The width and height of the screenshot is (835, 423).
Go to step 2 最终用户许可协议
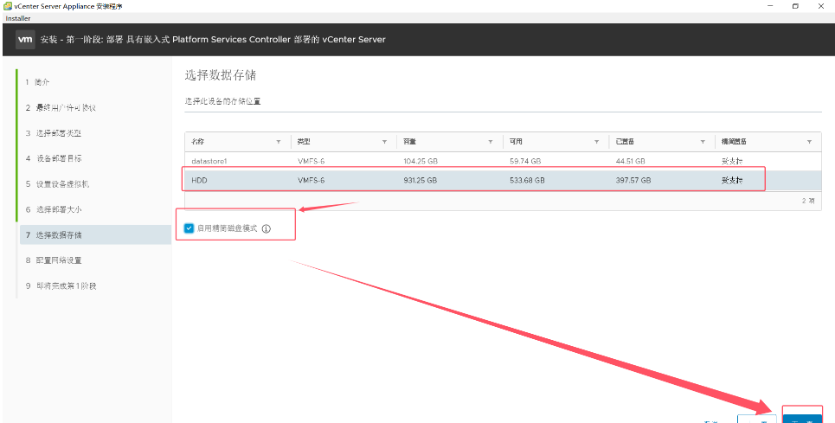61,108
